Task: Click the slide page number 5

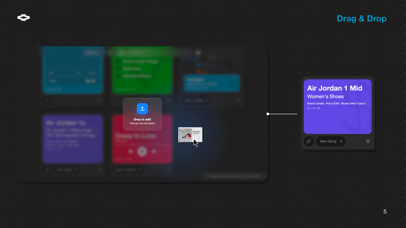Action: (385, 212)
